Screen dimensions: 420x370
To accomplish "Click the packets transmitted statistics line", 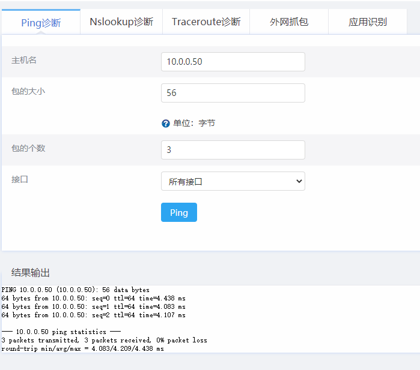I will coord(104,340).
